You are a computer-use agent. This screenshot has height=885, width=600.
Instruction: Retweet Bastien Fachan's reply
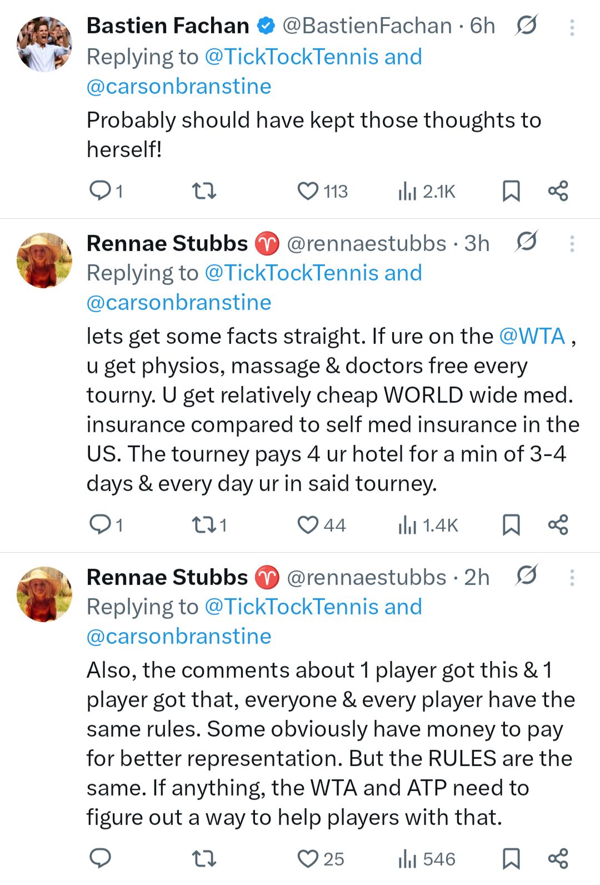coord(203,191)
